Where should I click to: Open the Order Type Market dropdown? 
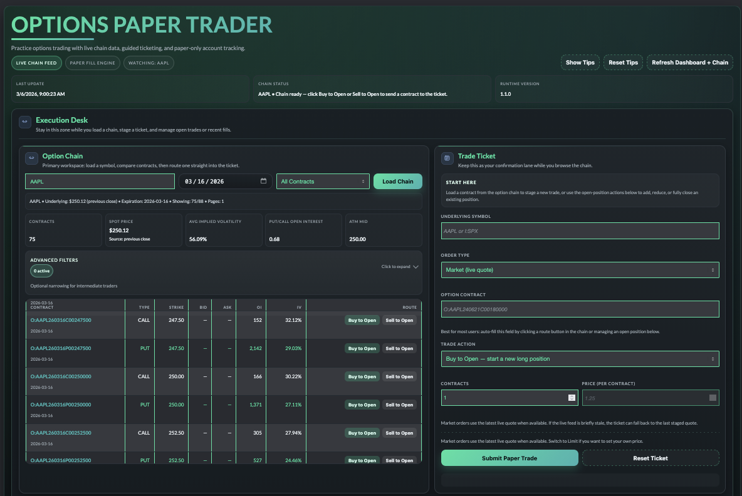pyautogui.click(x=580, y=270)
